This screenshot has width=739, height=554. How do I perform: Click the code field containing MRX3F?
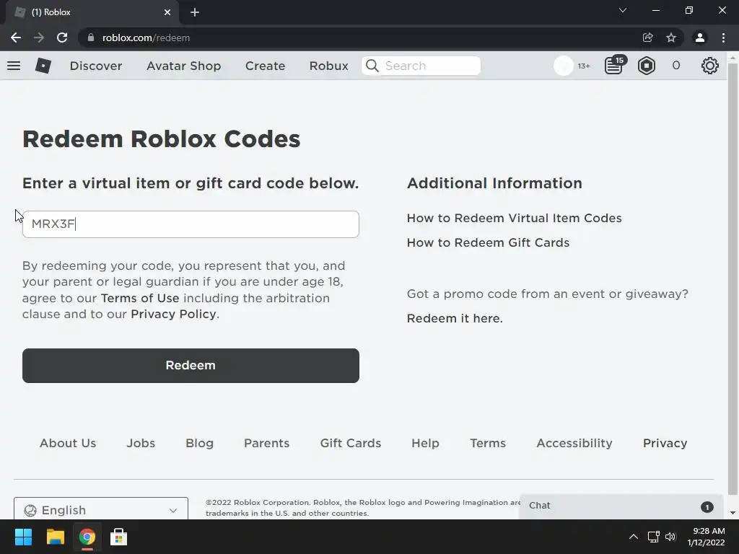(x=191, y=224)
